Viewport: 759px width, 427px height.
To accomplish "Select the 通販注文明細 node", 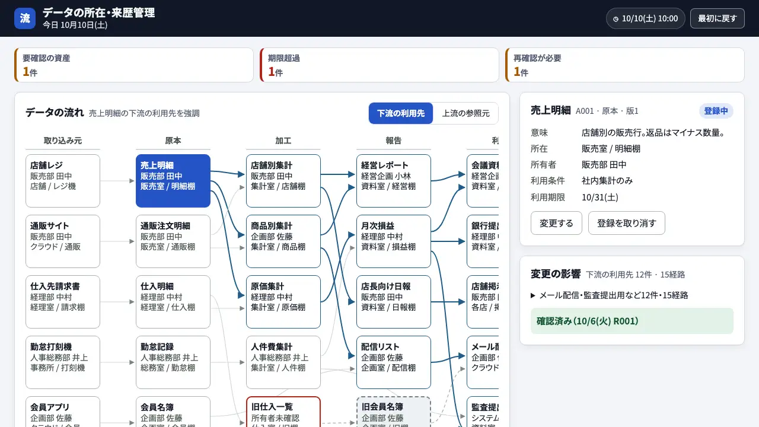I will pyautogui.click(x=173, y=241).
